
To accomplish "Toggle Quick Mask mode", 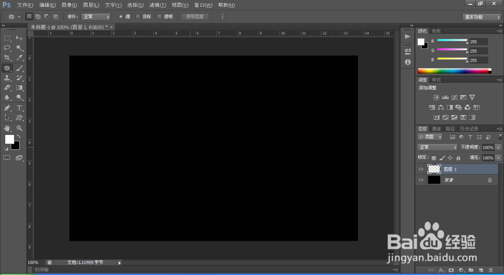I will click(x=7, y=158).
